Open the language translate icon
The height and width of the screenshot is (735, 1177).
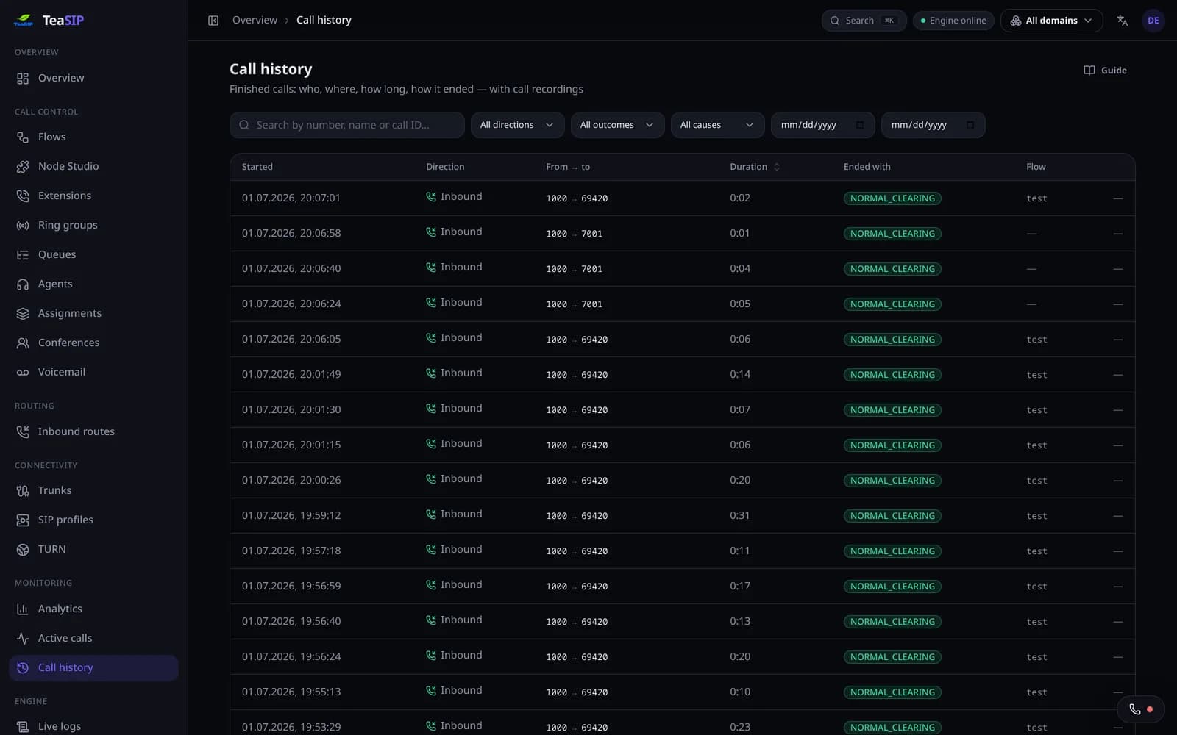pos(1122,21)
